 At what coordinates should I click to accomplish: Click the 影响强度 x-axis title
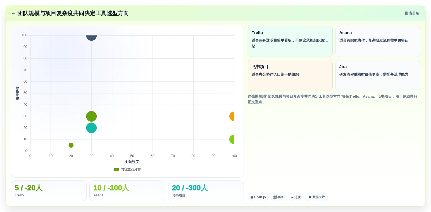[132, 162]
